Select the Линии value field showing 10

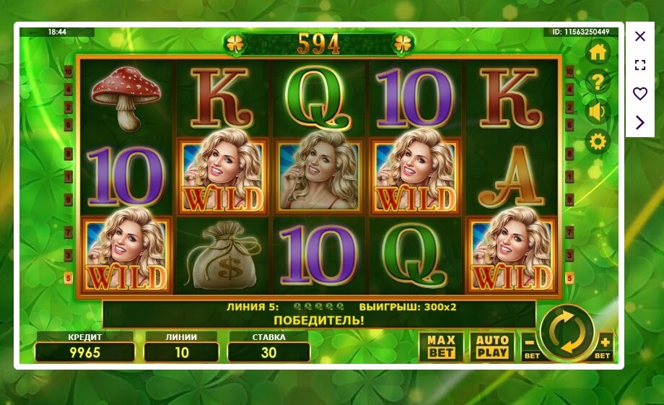[x=181, y=352]
